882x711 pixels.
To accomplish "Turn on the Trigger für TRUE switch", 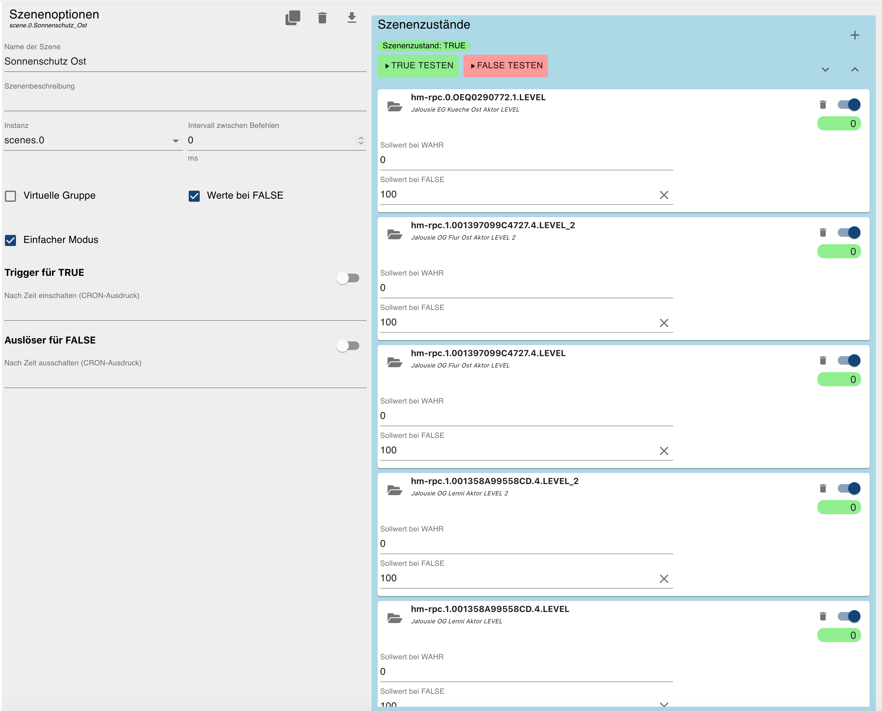I will [x=348, y=278].
